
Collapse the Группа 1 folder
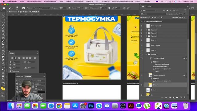pos(147,54)
